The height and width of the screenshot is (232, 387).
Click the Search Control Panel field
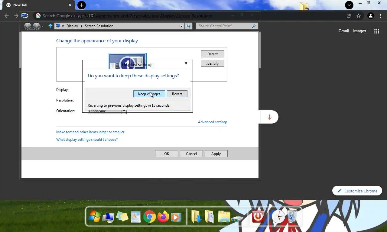(x=227, y=26)
